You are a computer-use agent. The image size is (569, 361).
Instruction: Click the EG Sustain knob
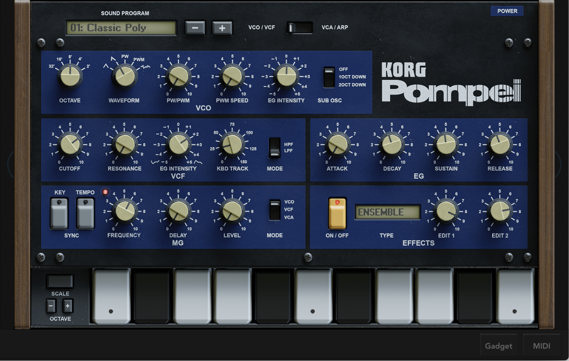446,144
